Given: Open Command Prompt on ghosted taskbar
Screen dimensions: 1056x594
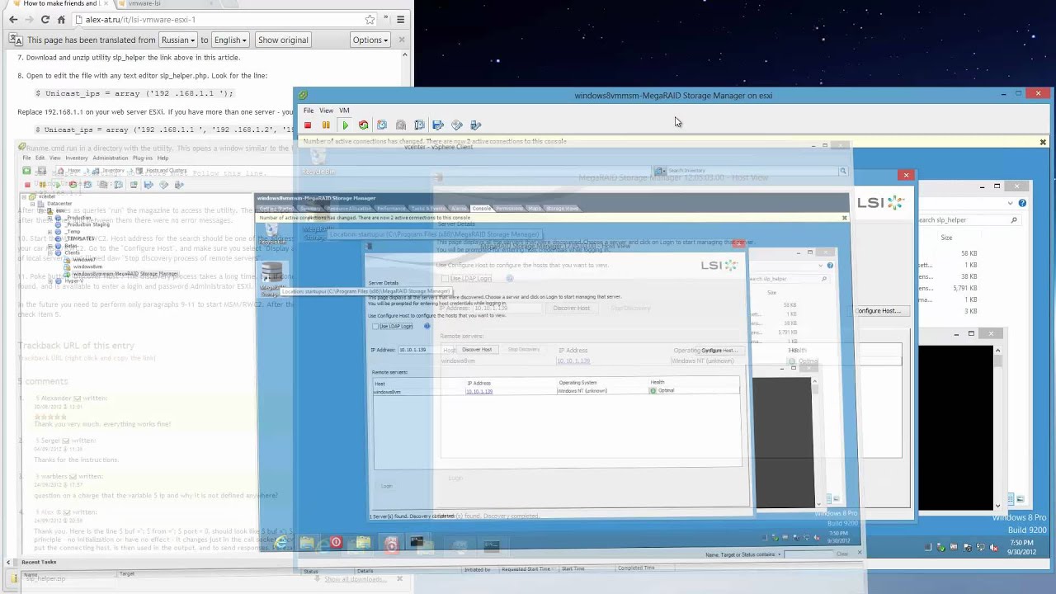Looking at the screenshot, I should click(417, 543).
